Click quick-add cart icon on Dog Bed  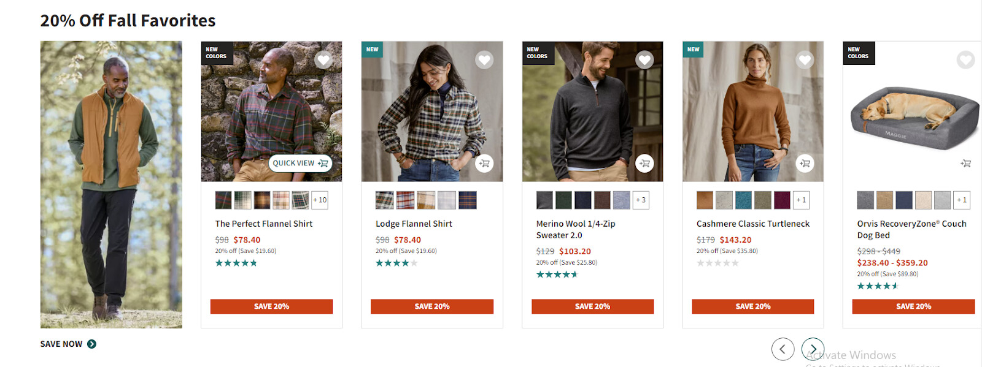pos(965,164)
